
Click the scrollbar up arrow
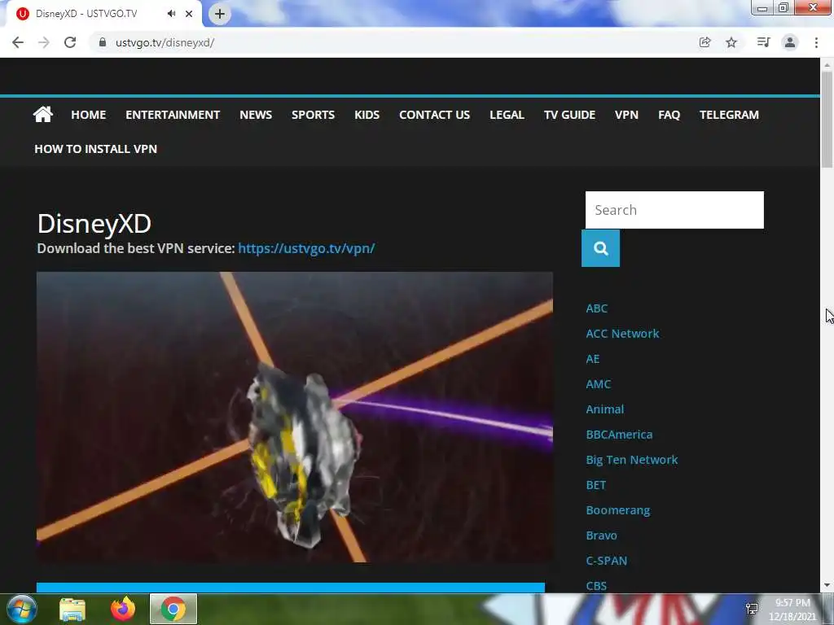pyautogui.click(x=827, y=65)
